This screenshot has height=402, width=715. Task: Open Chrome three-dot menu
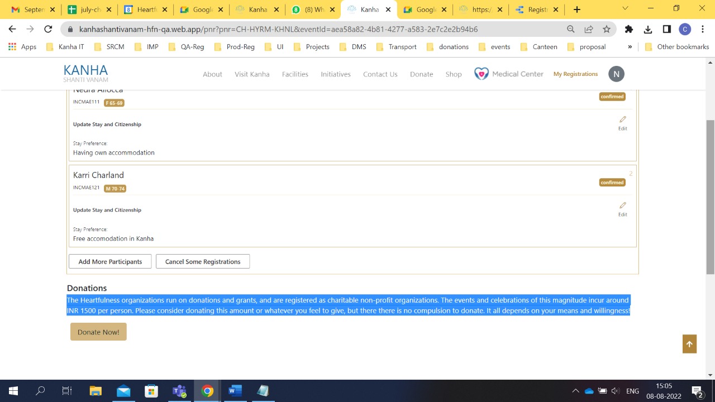pyautogui.click(x=703, y=30)
